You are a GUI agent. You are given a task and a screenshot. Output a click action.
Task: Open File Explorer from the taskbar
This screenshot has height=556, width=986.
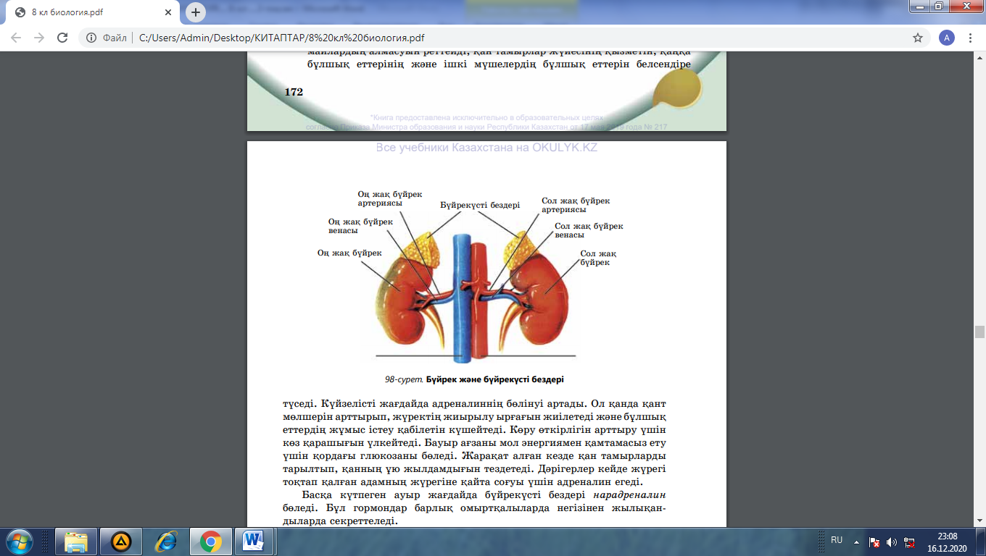click(x=76, y=541)
